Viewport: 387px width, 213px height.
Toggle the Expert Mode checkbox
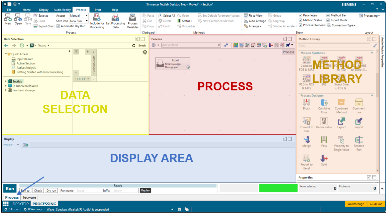click(x=328, y=20)
